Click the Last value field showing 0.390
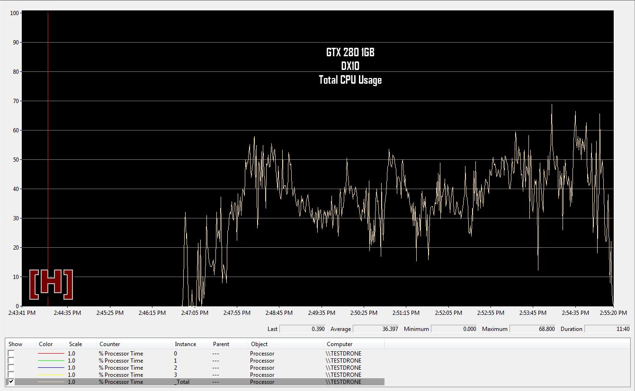Viewport: 635px width, 391px height. click(303, 329)
